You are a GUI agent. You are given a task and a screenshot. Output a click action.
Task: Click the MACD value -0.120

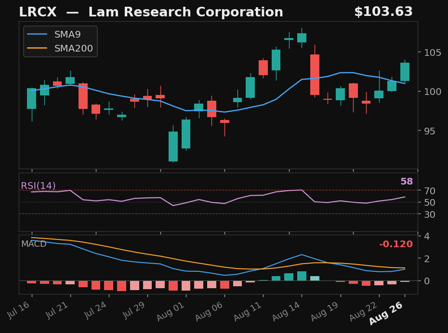(395, 244)
